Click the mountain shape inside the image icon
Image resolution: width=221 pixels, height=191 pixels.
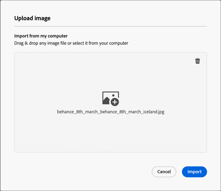click(106, 101)
